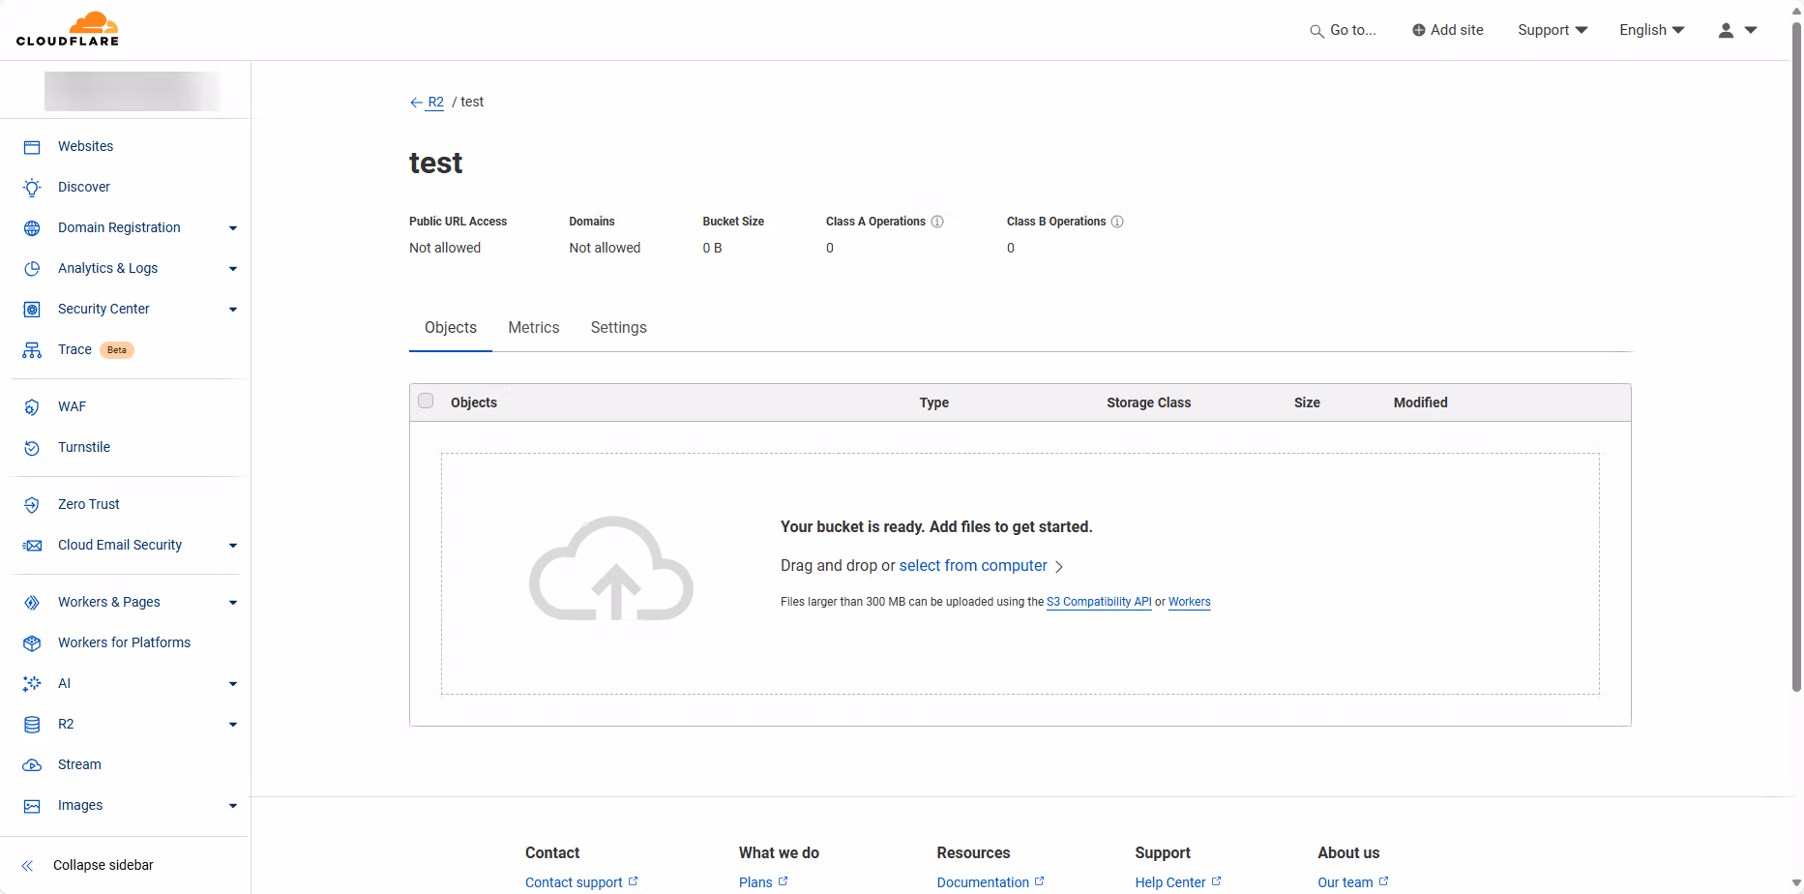The image size is (1804, 894).
Task: Click the Add site plus icon
Action: click(x=1419, y=30)
